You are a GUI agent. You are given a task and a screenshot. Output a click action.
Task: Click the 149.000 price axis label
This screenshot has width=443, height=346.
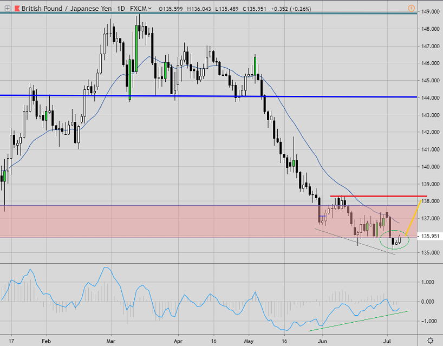[x=431, y=11]
